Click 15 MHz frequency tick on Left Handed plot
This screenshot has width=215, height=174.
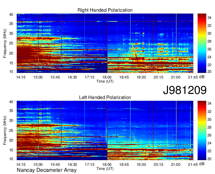pos(11,150)
